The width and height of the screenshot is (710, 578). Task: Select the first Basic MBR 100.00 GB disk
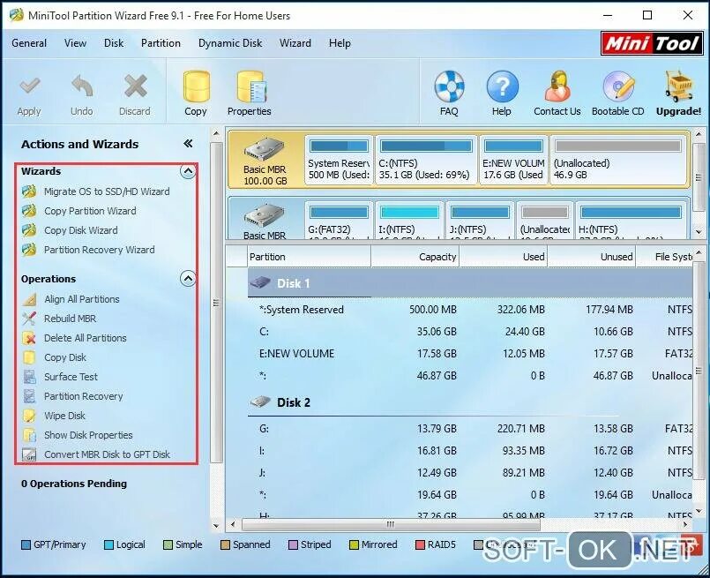coord(265,161)
